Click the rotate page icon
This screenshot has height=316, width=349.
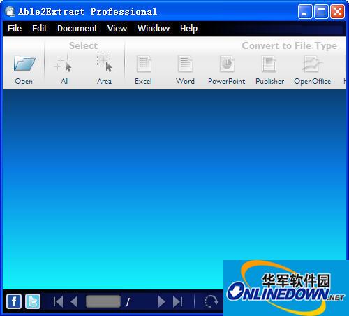coord(211,301)
